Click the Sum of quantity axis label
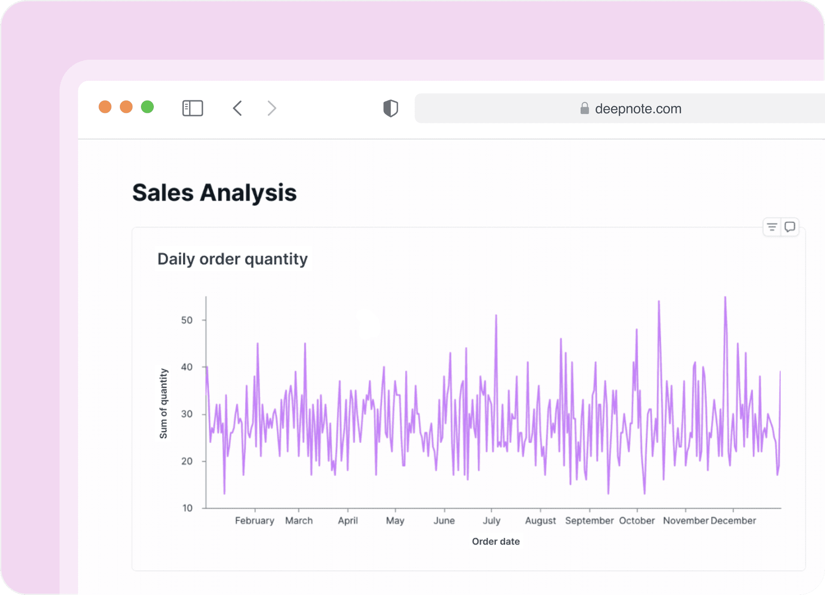 tap(163, 403)
